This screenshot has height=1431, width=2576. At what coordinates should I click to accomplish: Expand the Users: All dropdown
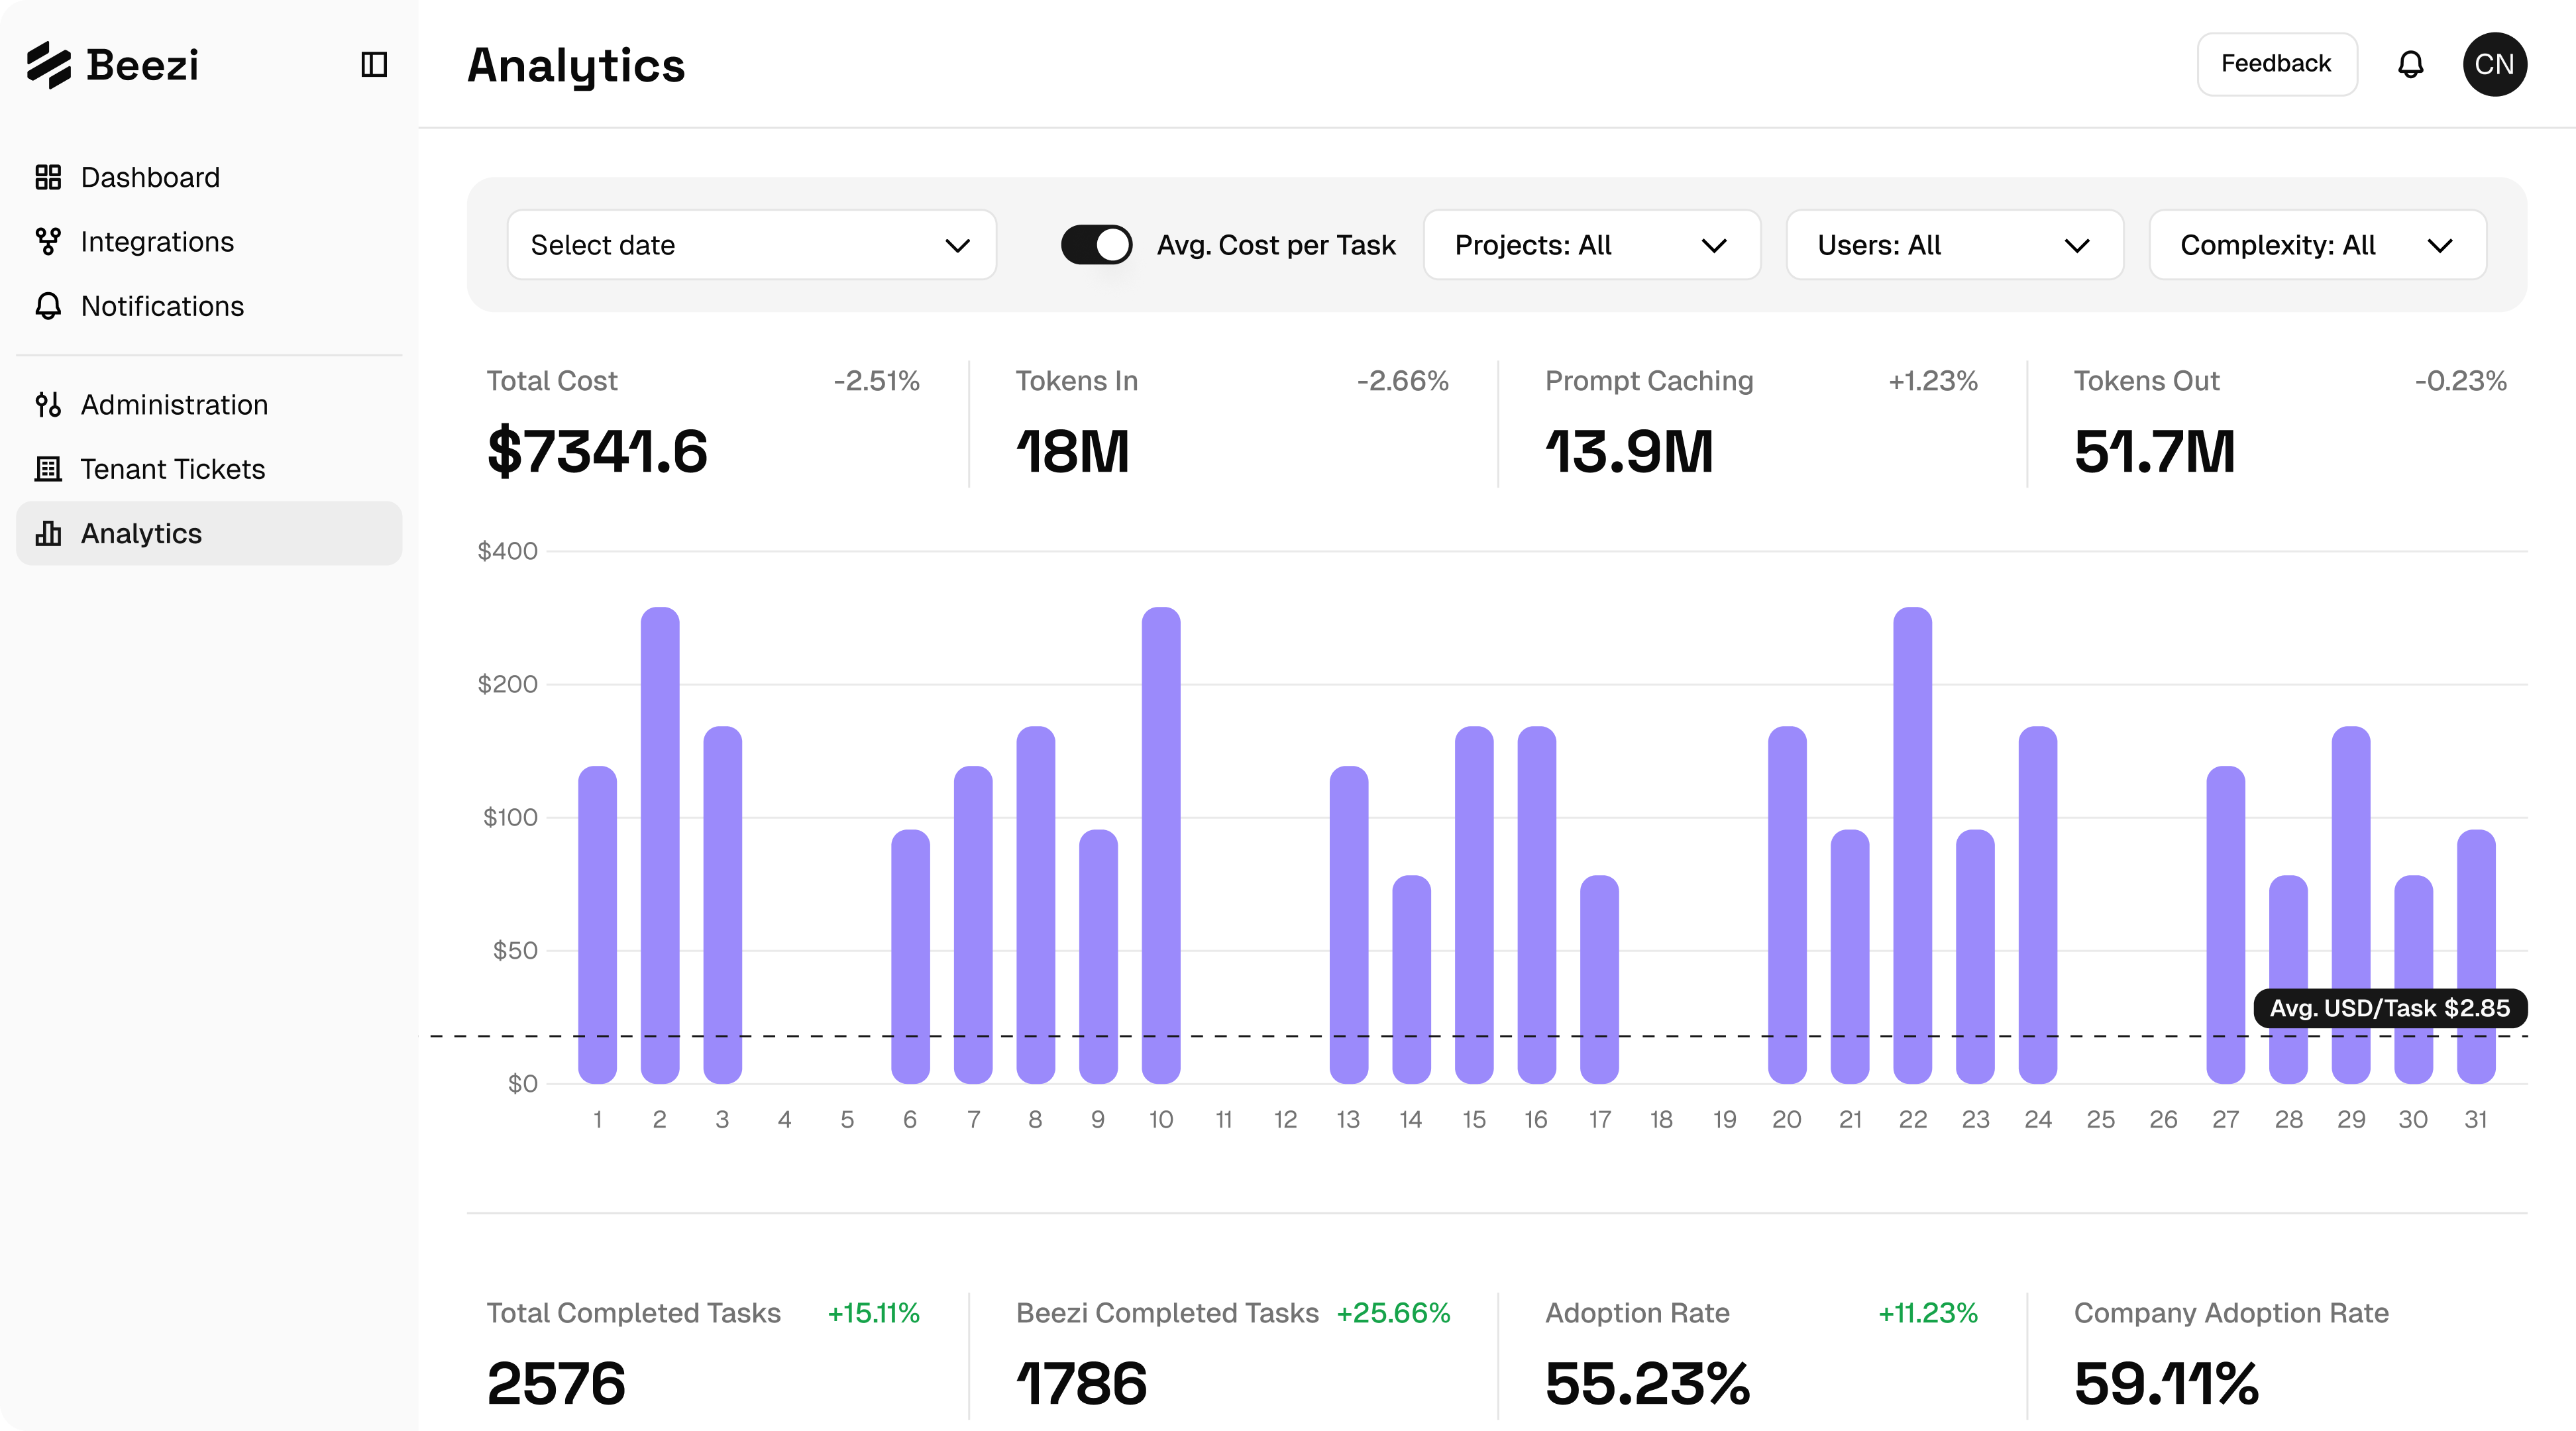[1955, 245]
